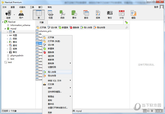The image size is (165, 114).
Task: Expand the 函数 node in tree
Action: tap(7, 39)
